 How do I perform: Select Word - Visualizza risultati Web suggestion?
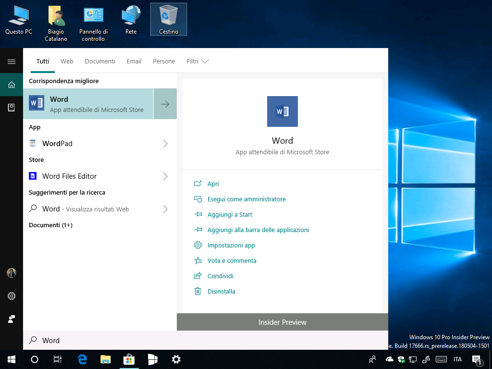(x=100, y=209)
